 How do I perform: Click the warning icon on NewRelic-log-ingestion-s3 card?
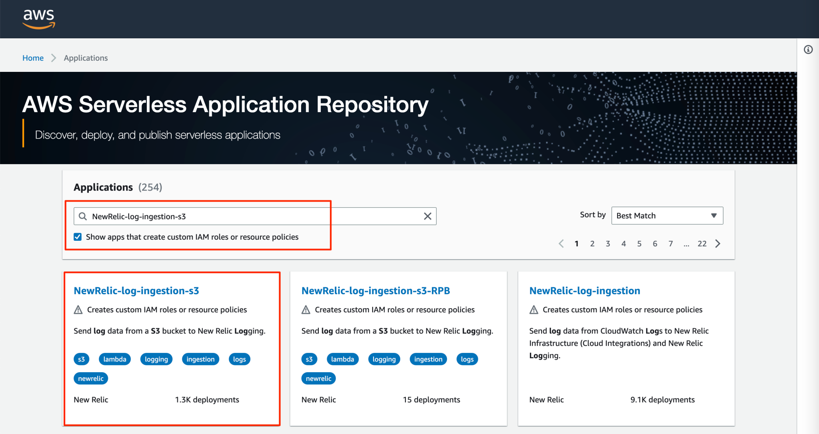(x=78, y=309)
